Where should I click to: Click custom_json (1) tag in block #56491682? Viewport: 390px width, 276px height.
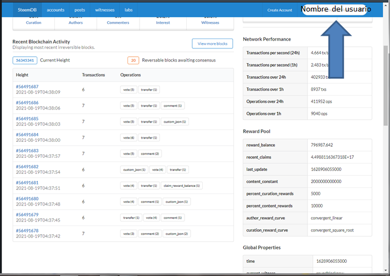click(x=135, y=169)
